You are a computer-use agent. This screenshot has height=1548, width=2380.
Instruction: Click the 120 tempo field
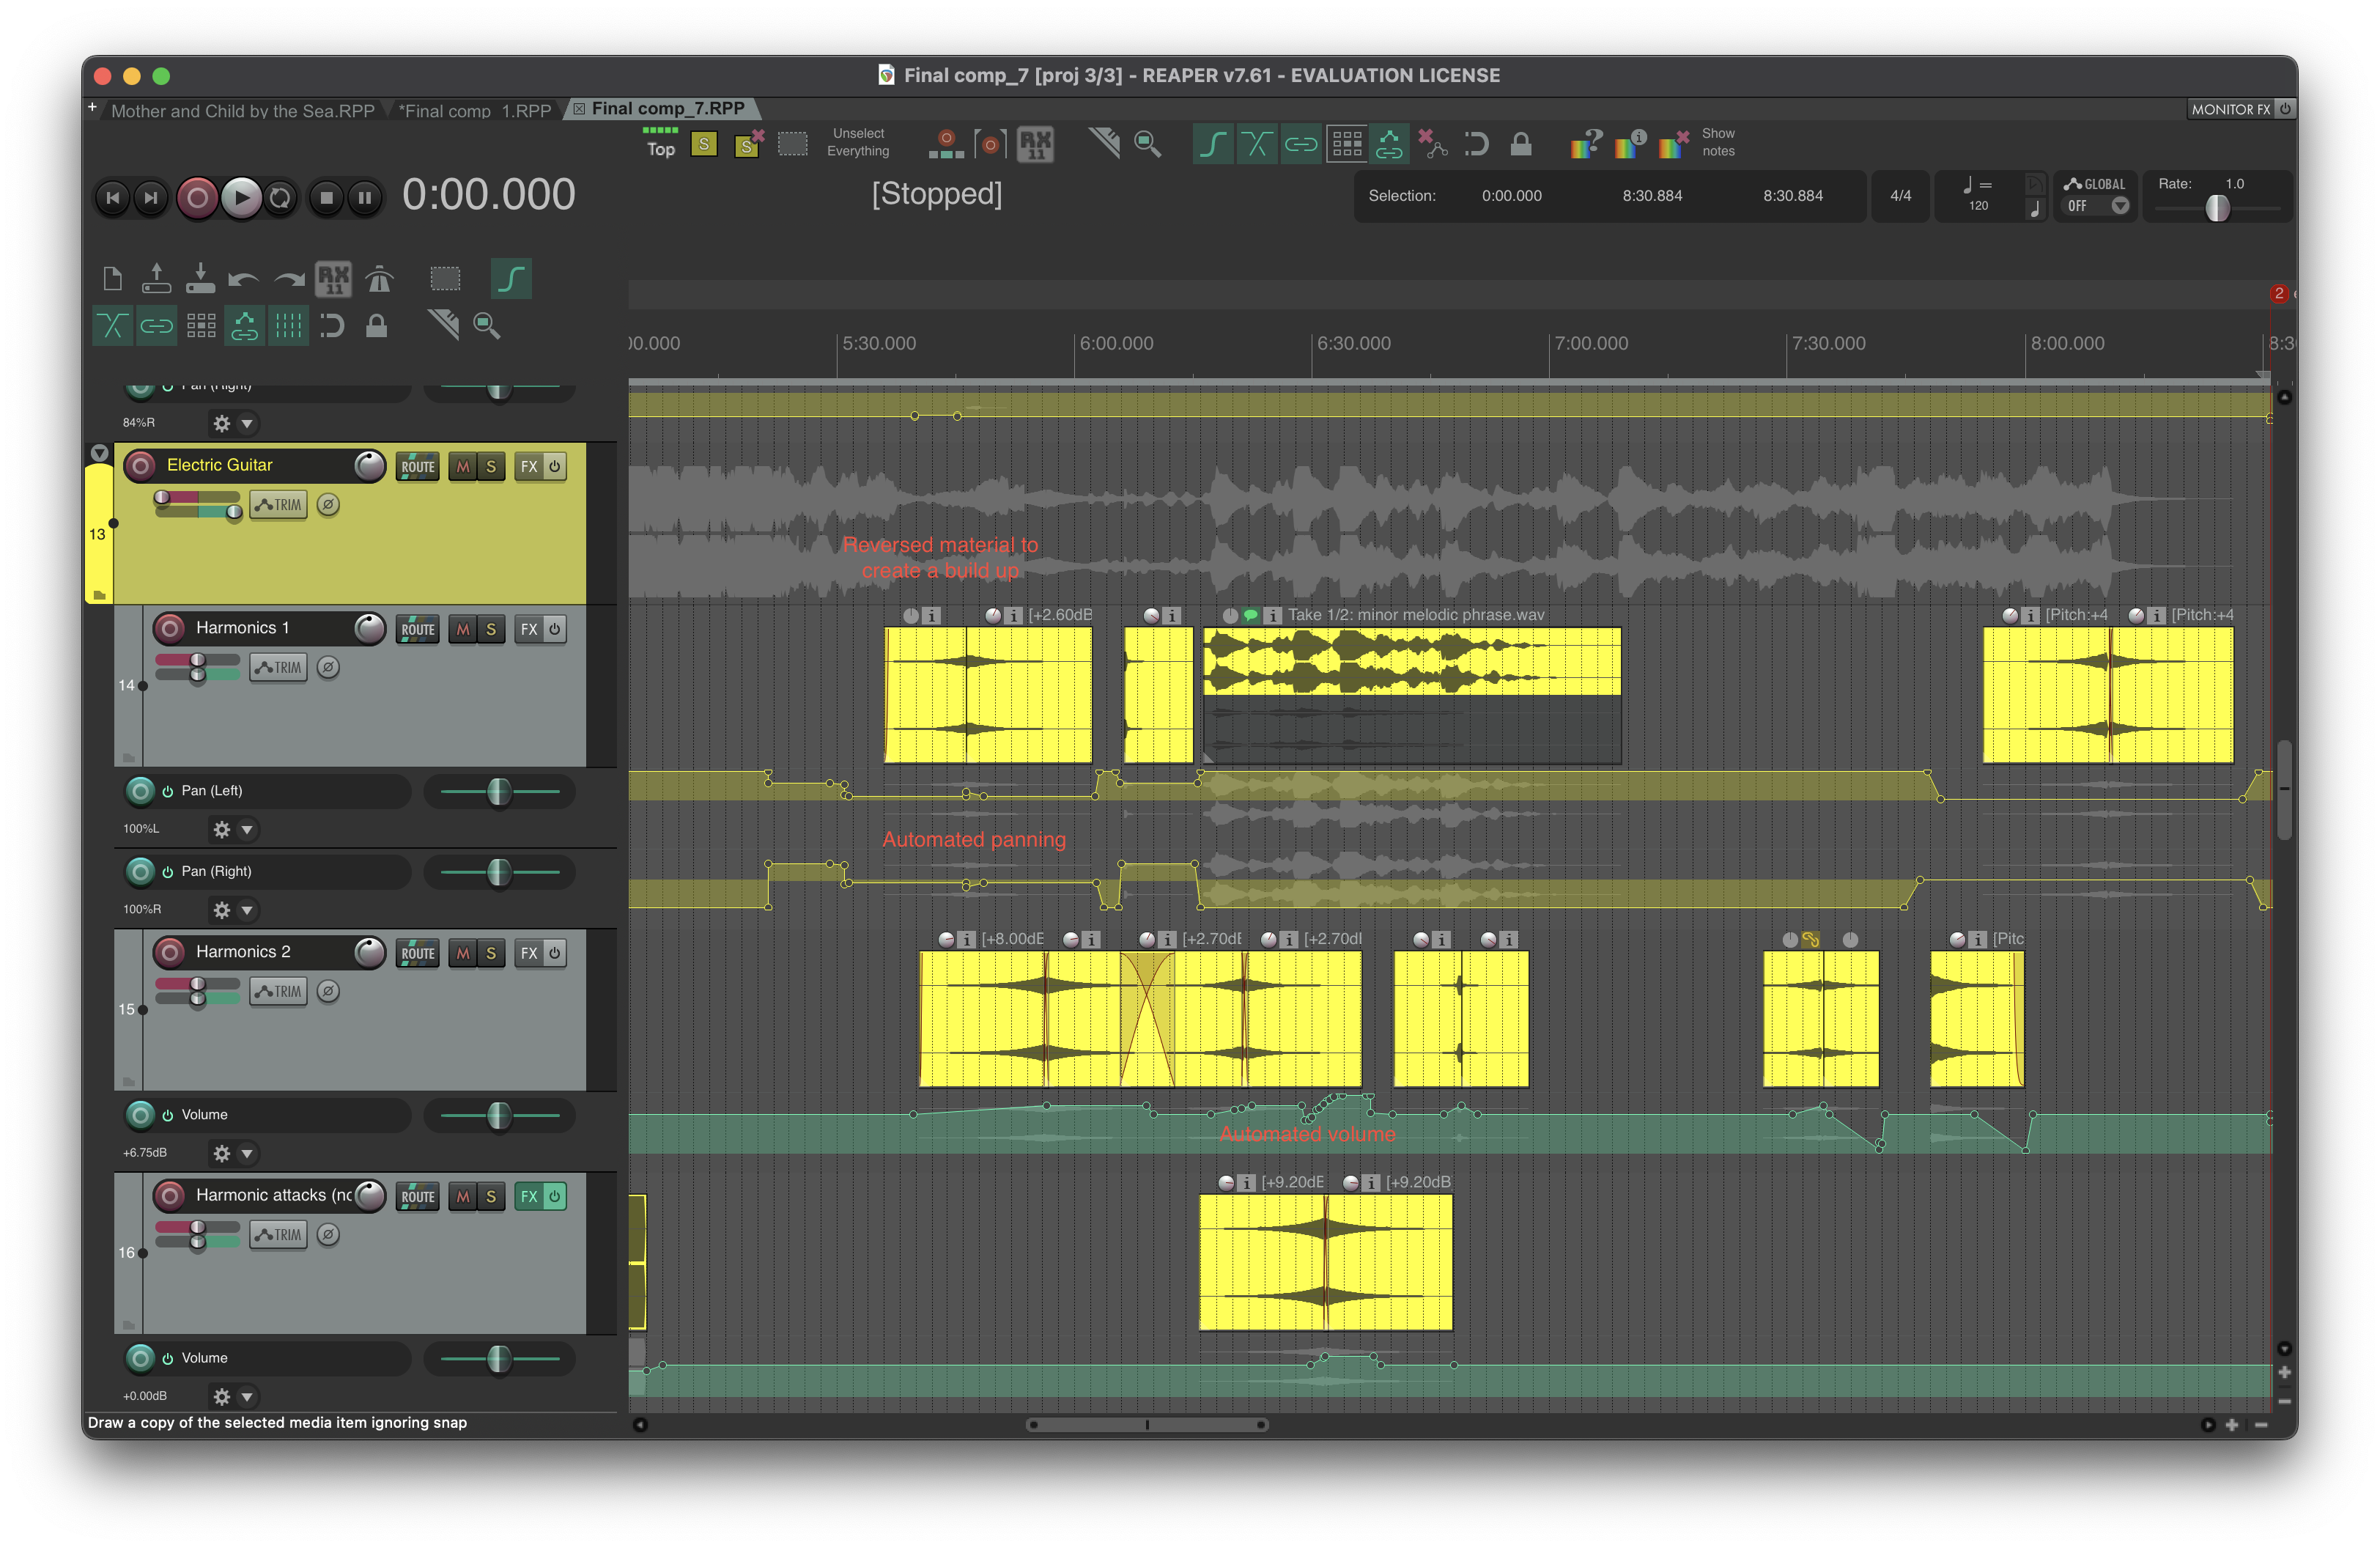pyautogui.click(x=1978, y=205)
